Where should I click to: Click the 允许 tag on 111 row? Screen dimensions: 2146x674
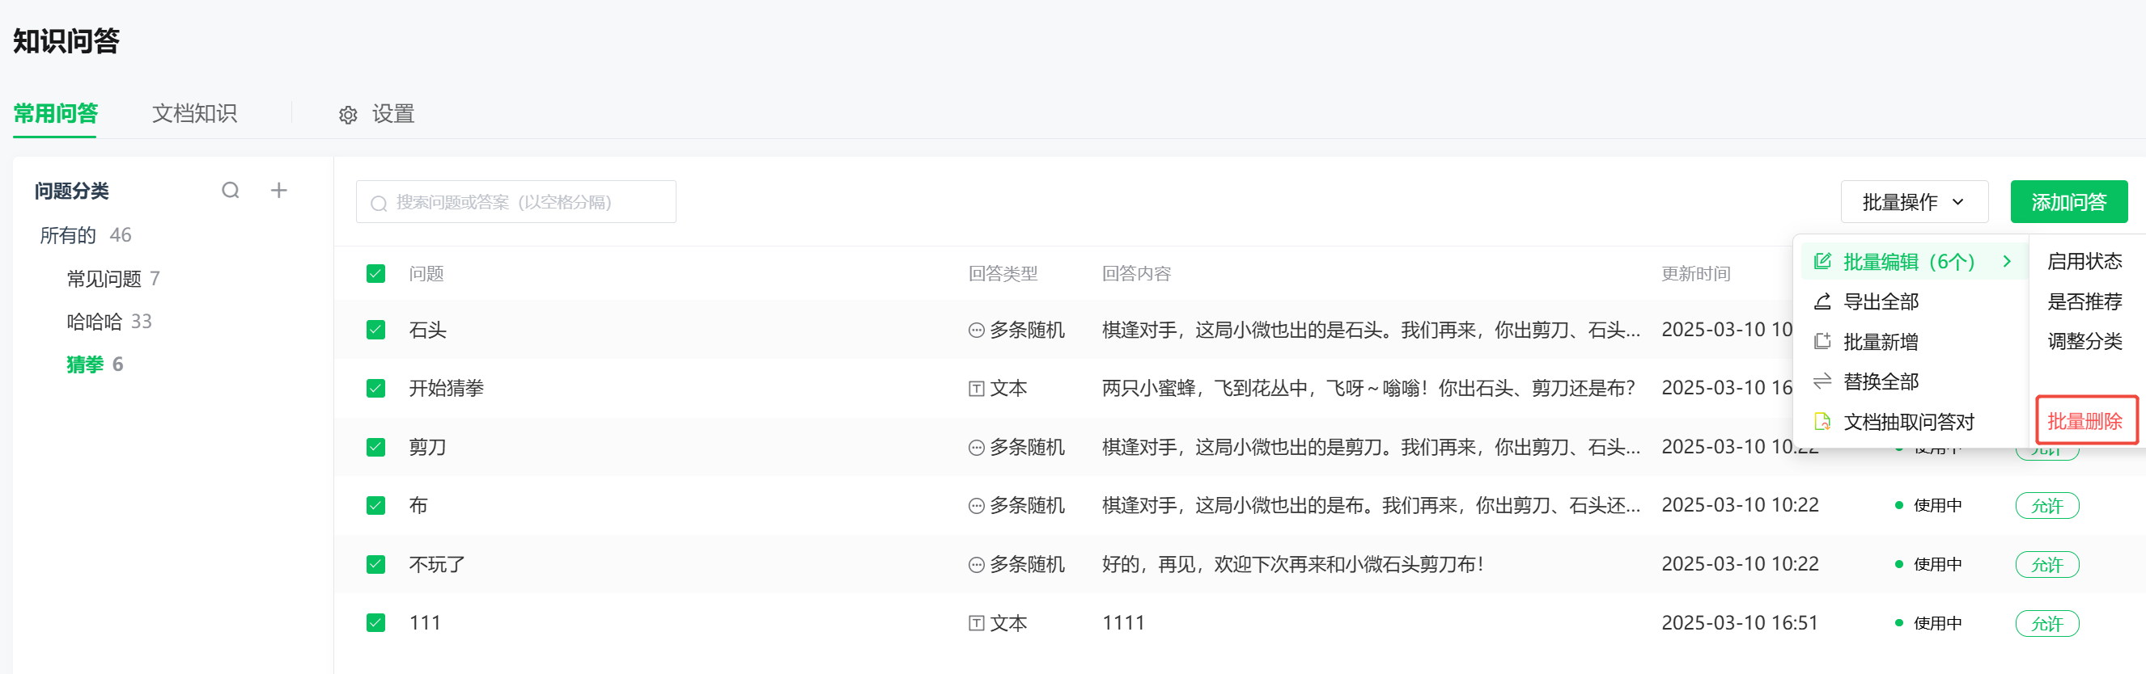(2046, 623)
